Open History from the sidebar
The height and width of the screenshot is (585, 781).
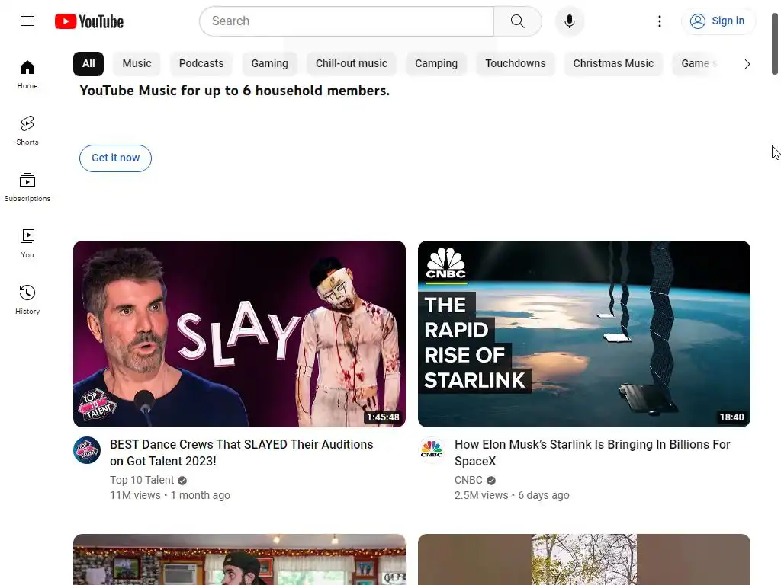(x=27, y=299)
